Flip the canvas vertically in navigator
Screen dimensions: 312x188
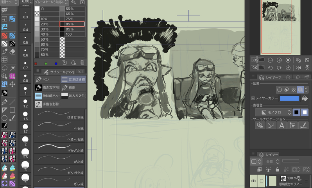307,68
